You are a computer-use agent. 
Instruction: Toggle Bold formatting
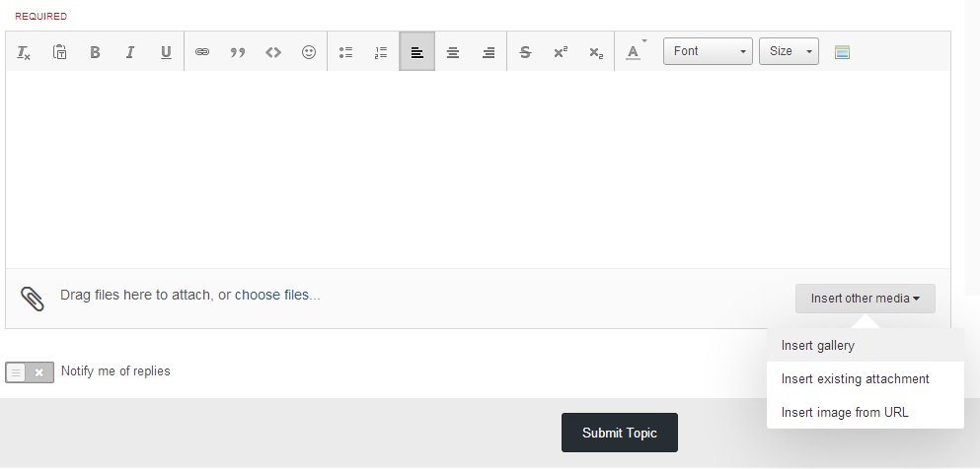click(95, 52)
